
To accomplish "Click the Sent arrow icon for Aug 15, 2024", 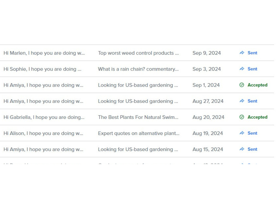I will coord(242,149).
